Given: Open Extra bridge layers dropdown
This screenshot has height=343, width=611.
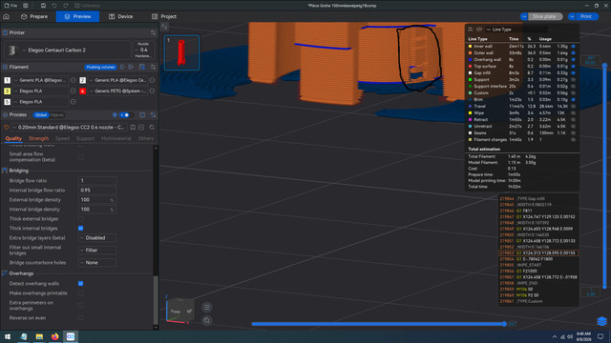Looking at the screenshot, I should click(97, 237).
